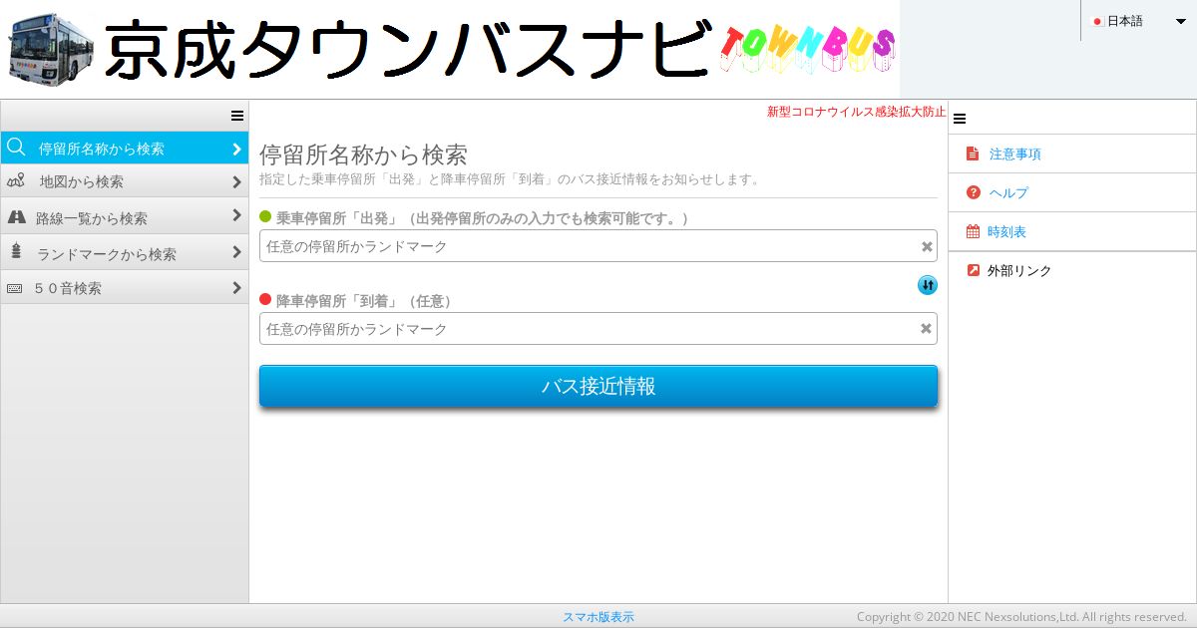Select 路線一覧から検索 menu item

click(125, 216)
